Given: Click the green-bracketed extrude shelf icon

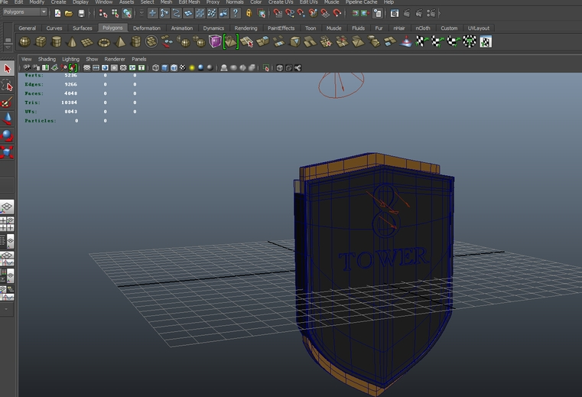Looking at the screenshot, I should 230,41.
